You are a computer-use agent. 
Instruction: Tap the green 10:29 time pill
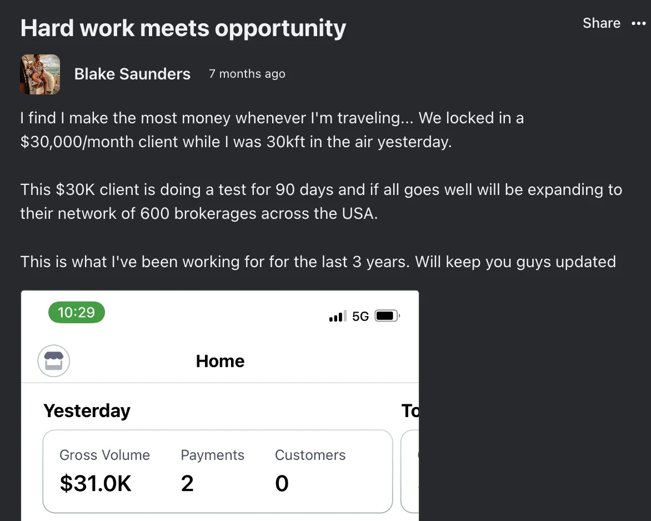point(77,312)
